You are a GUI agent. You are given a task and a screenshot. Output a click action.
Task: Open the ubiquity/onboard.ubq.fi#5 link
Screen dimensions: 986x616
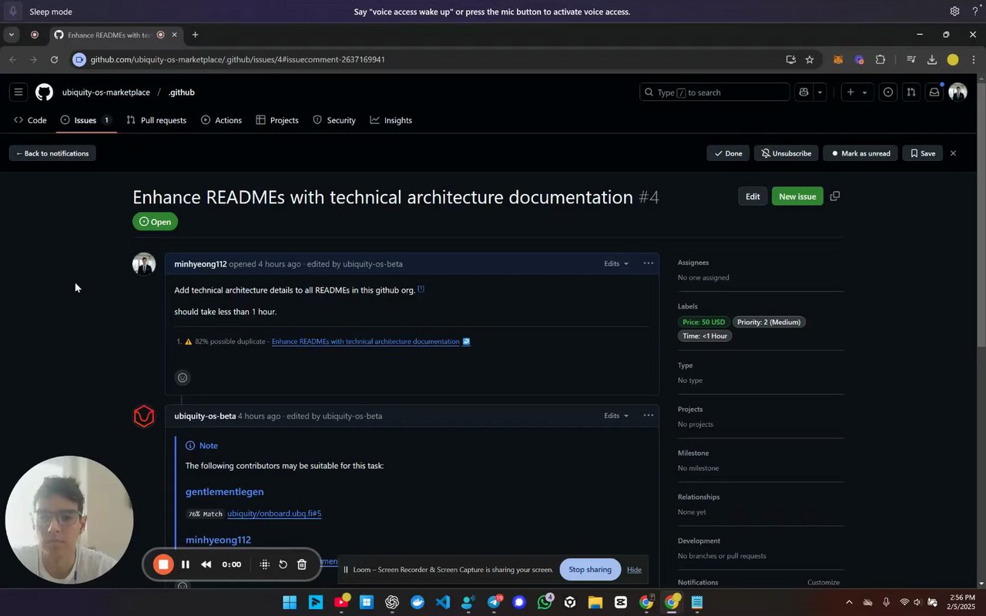[274, 514]
